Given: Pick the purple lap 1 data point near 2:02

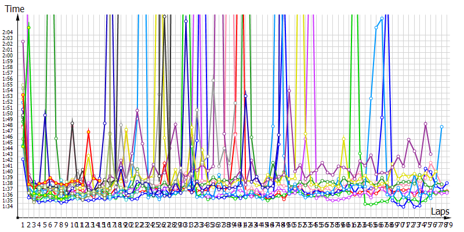Looking at the screenshot, I should (x=23, y=42).
